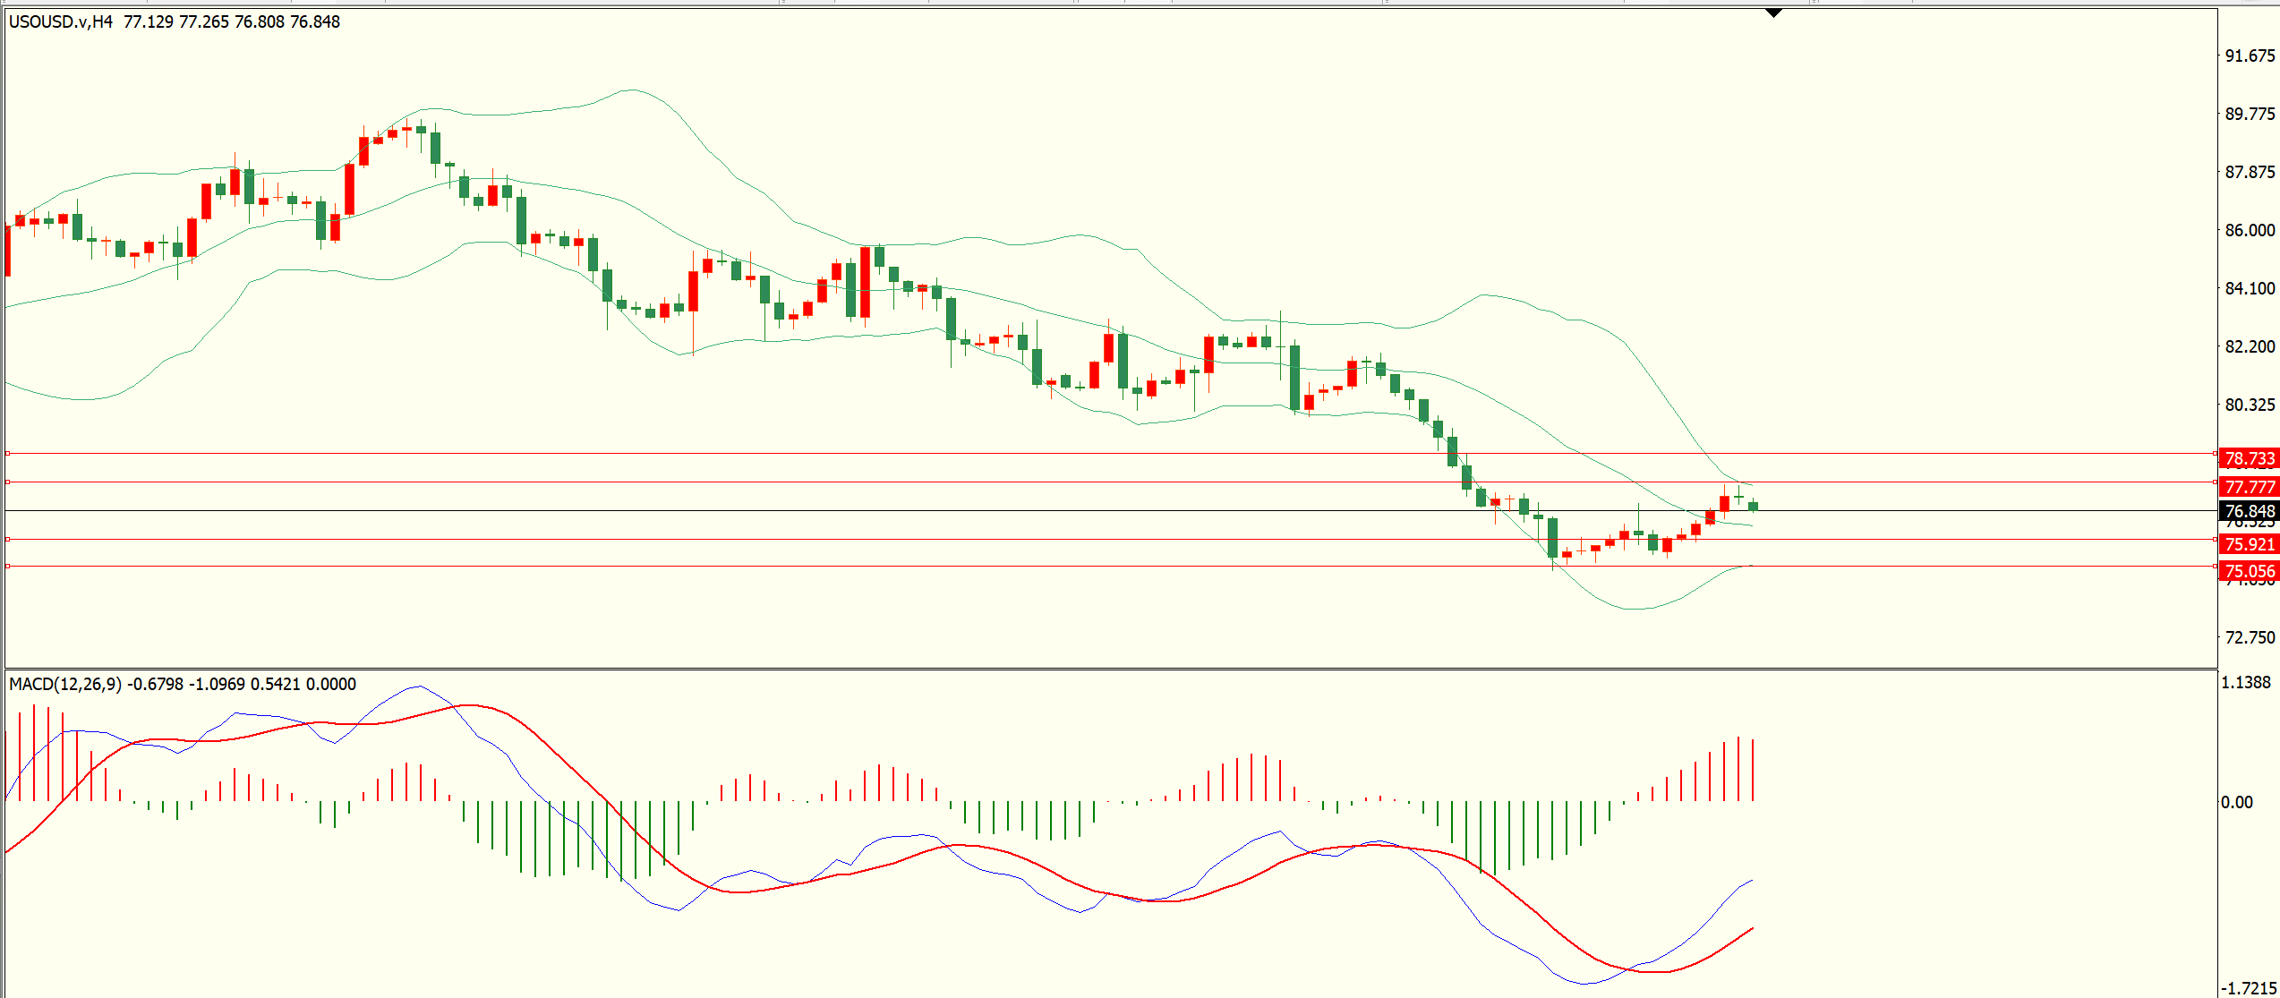
Task: Click the 91.675 price scale value
Action: pos(2250,55)
